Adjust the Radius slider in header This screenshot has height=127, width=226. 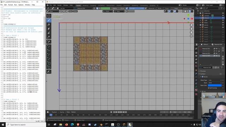(x=118, y=8)
